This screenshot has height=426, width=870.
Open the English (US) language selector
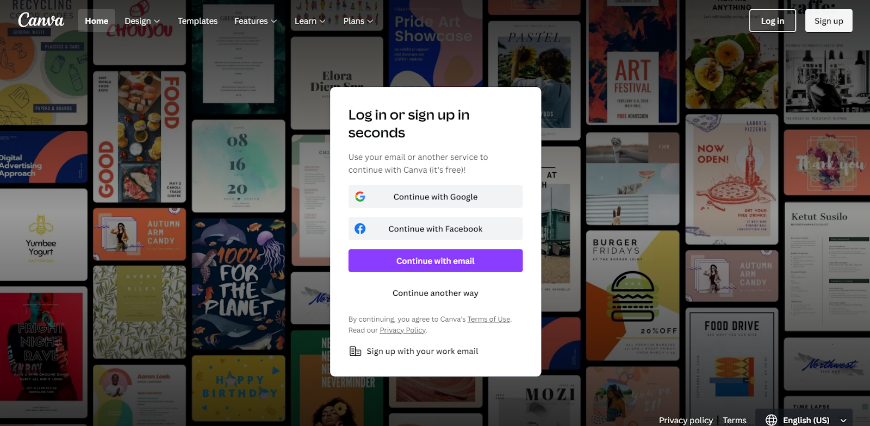805,420
